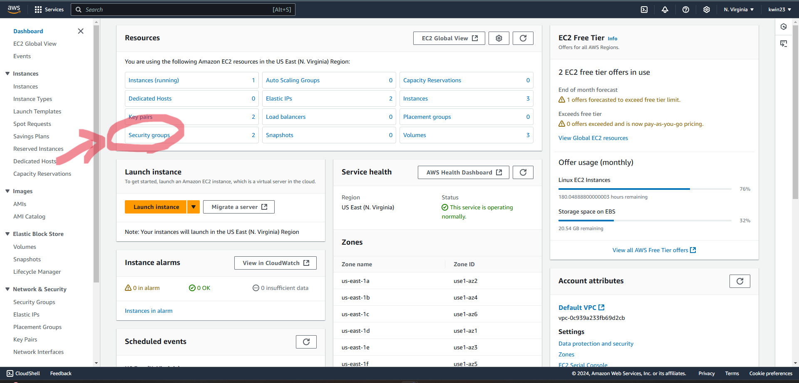Open the N. Virginia region dropdown

739,10
